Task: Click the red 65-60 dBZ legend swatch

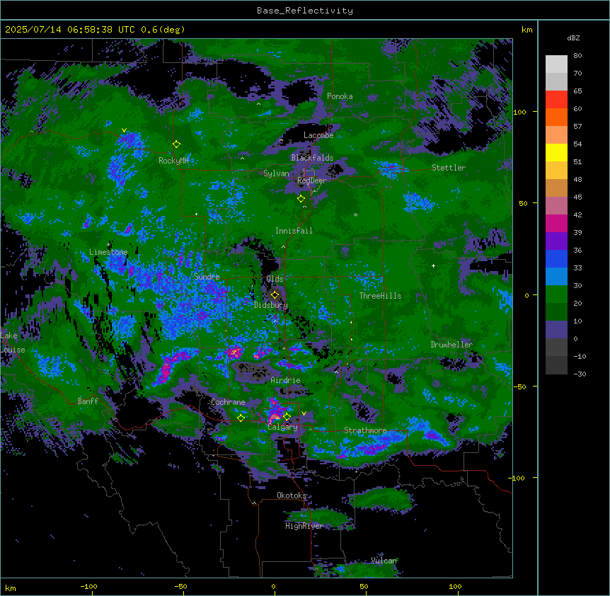Action: (556, 100)
